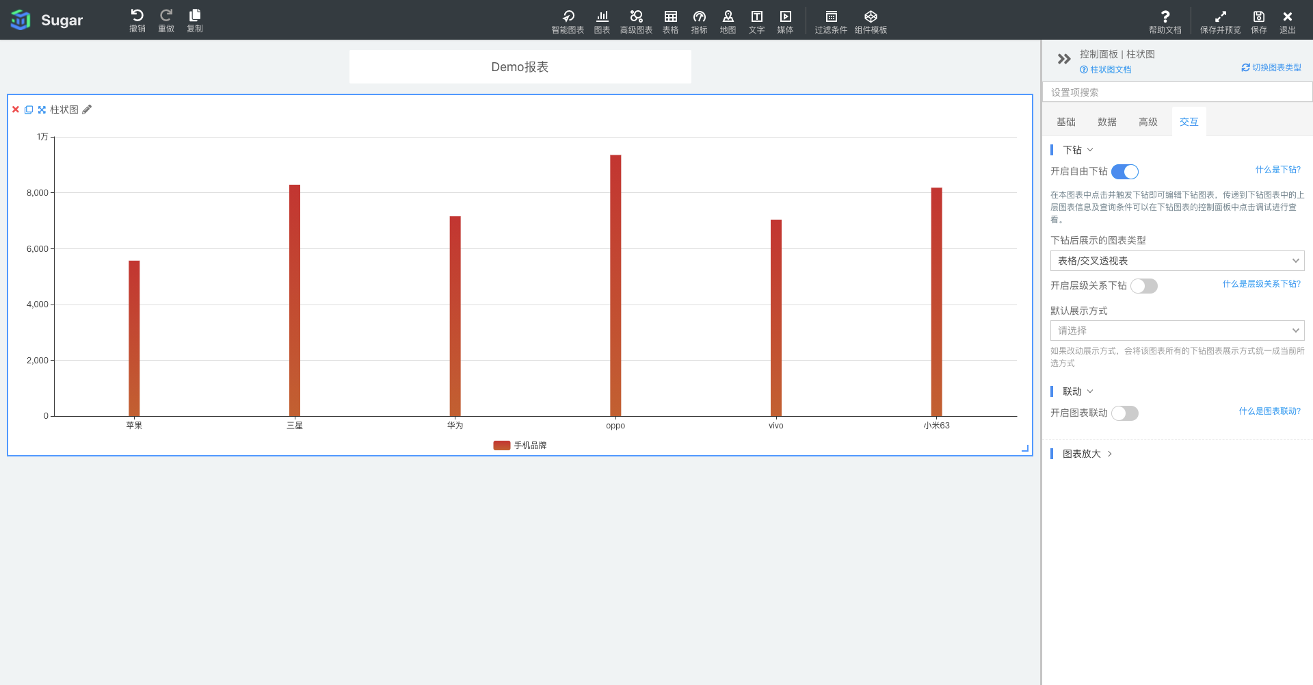Expand bar chart to fullscreen icon
The width and height of the screenshot is (1313, 685).
[x=42, y=109]
